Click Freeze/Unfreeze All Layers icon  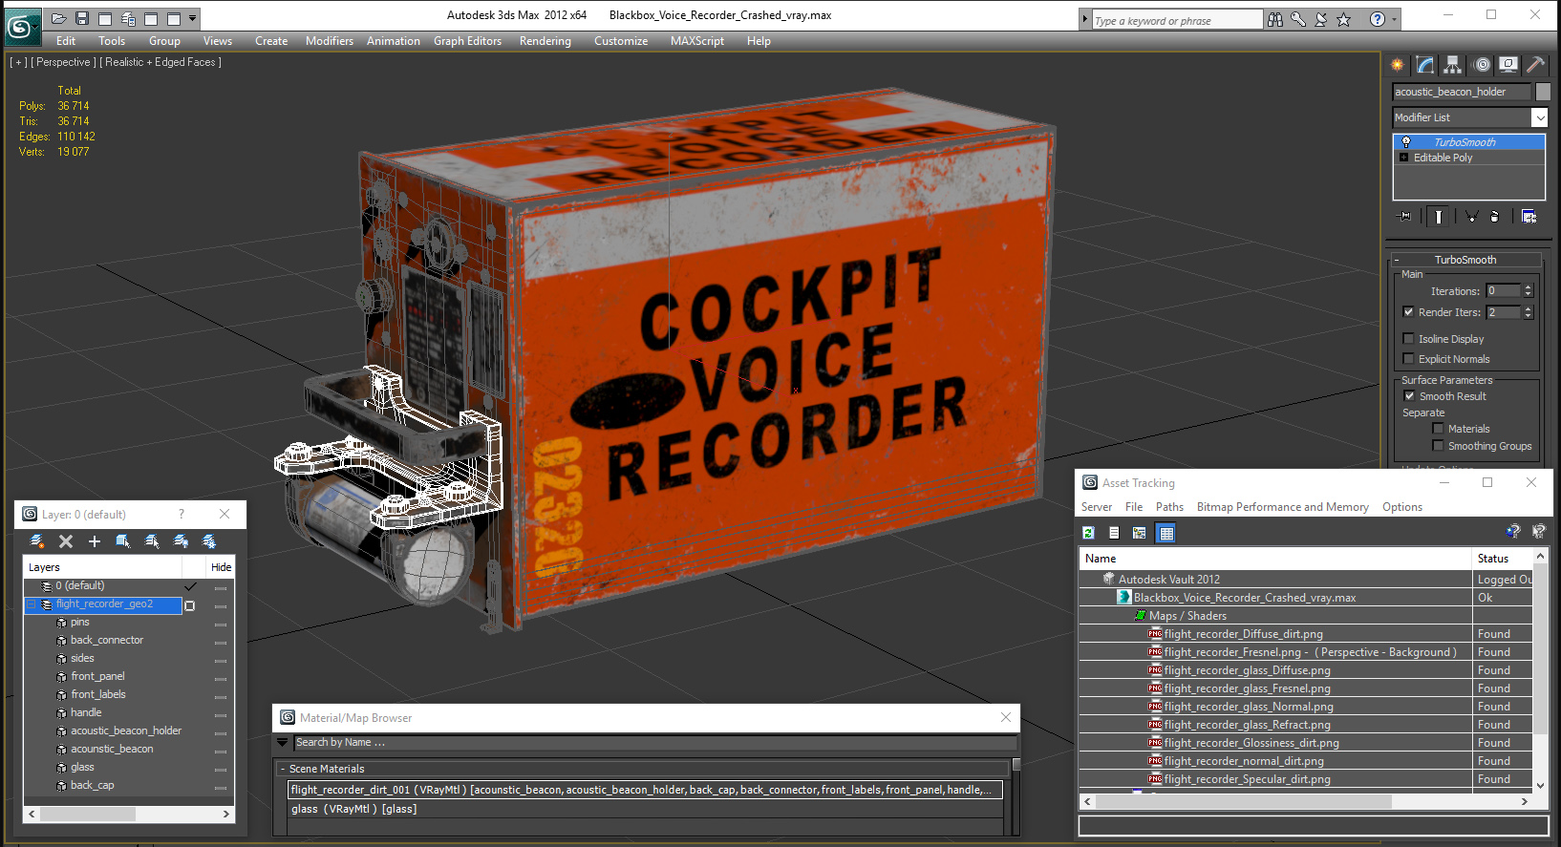[x=209, y=541]
